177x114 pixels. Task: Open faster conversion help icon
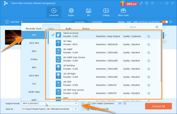click(x=125, y=103)
